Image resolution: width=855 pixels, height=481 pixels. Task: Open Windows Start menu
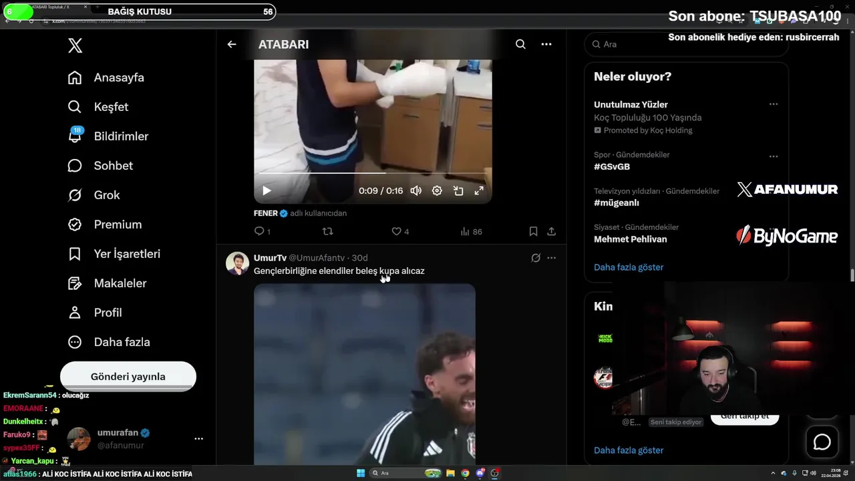click(x=361, y=473)
